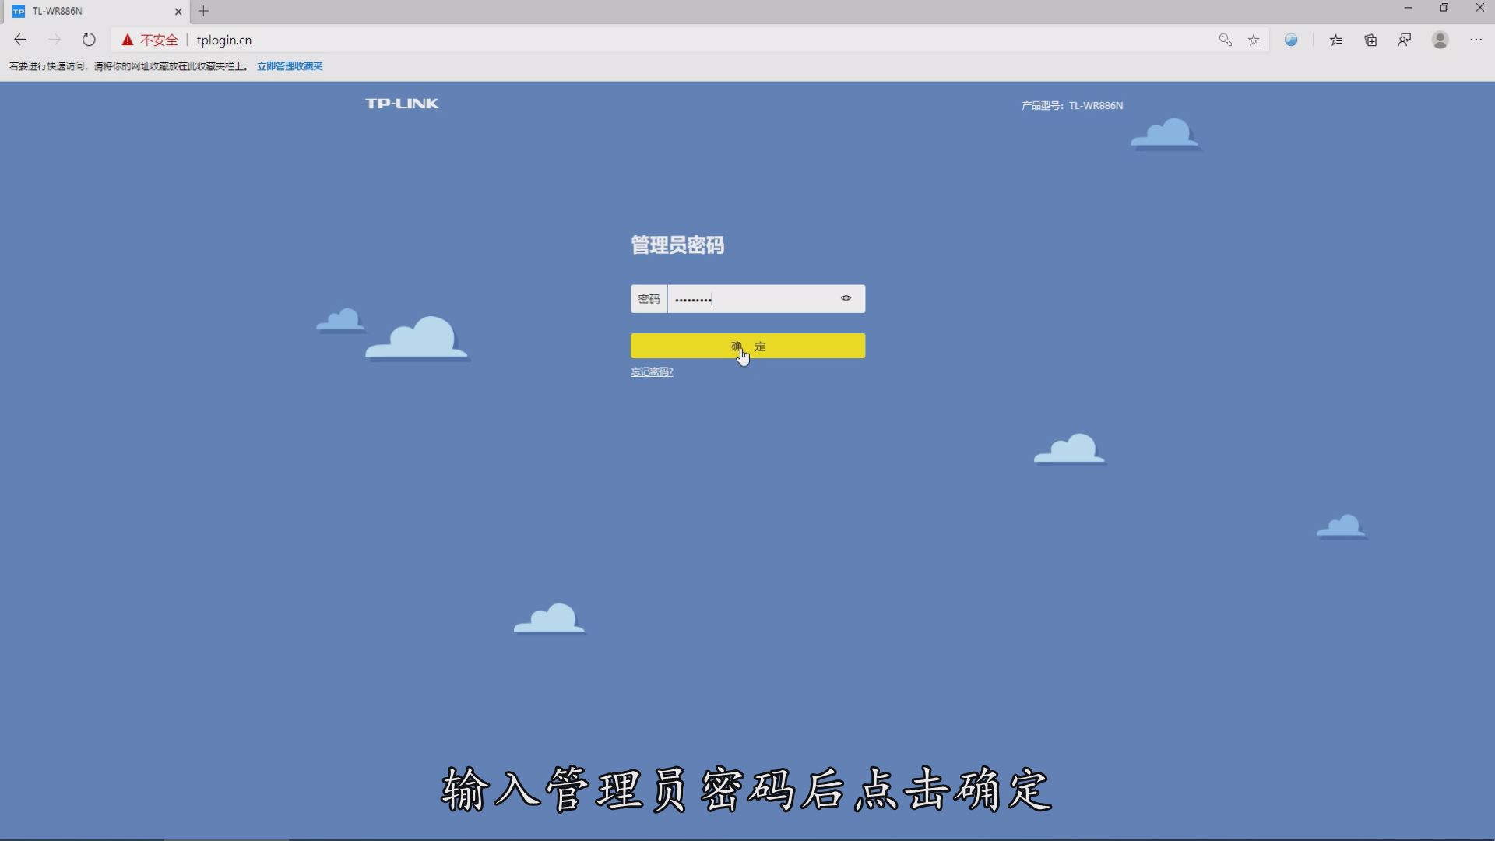Open the 忘记密码? link

click(x=651, y=371)
